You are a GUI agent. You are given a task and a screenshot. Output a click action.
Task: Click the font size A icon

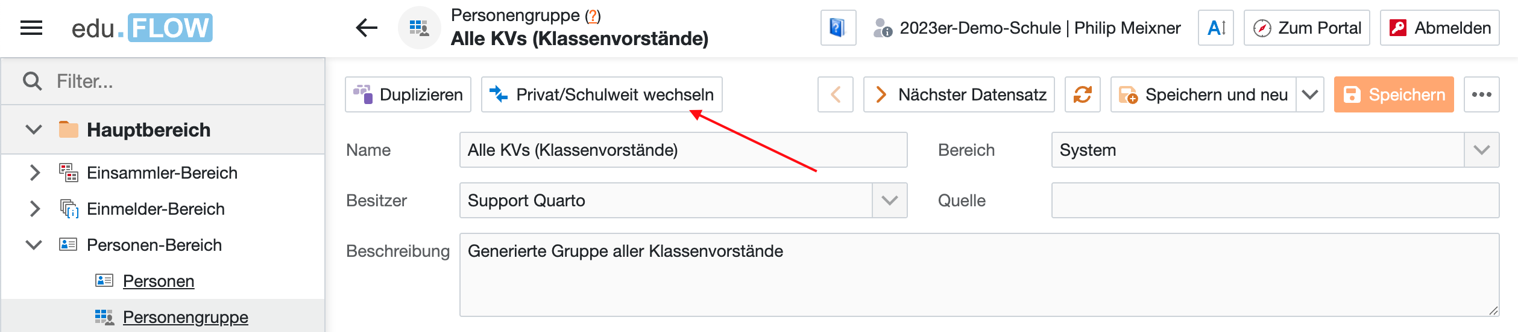coord(1215,28)
